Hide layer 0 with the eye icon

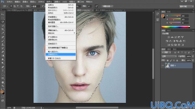coord(163,66)
